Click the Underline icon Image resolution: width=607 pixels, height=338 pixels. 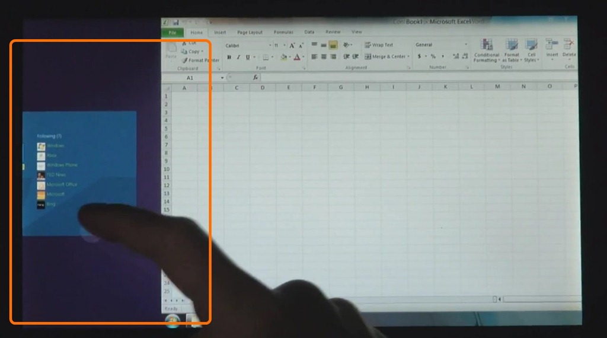coord(248,58)
